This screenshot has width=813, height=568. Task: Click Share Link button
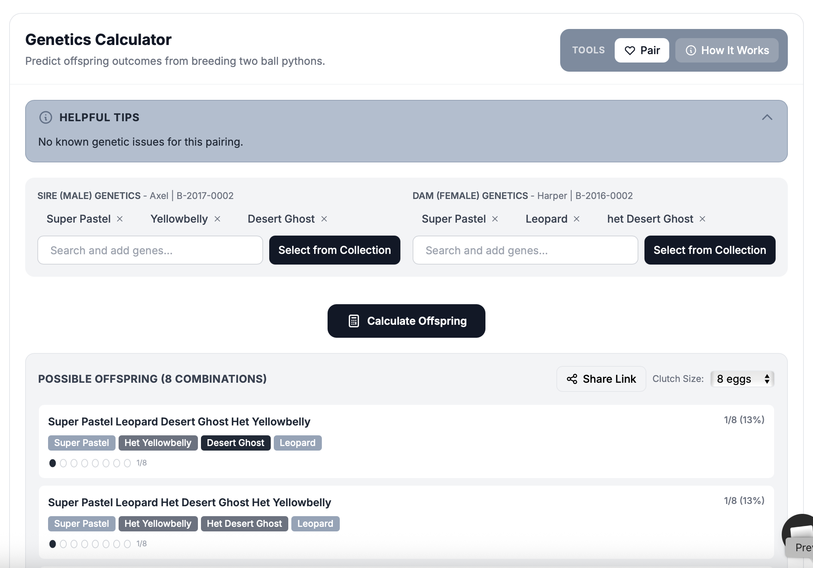coord(601,379)
